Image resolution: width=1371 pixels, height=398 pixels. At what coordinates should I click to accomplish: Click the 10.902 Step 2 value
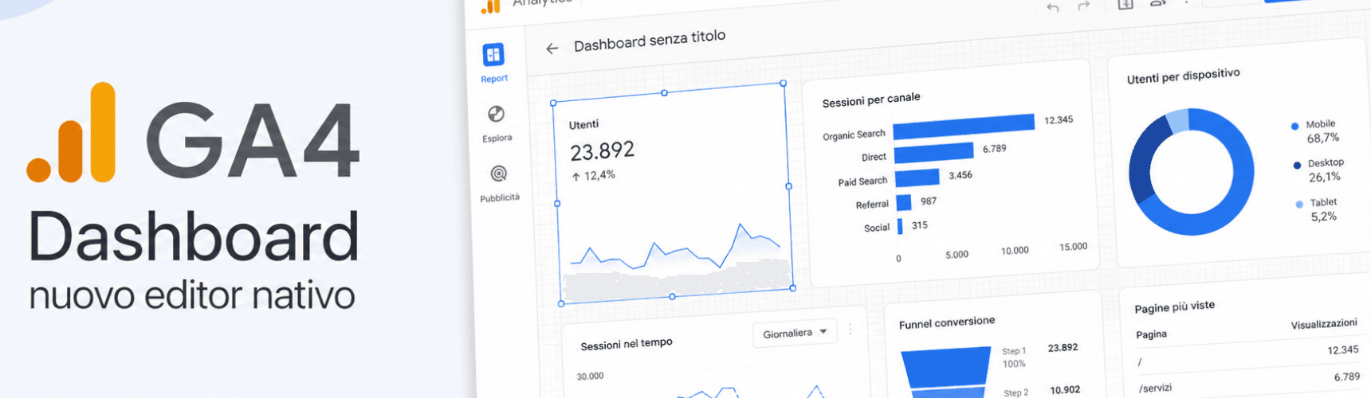click(x=1065, y=390)
